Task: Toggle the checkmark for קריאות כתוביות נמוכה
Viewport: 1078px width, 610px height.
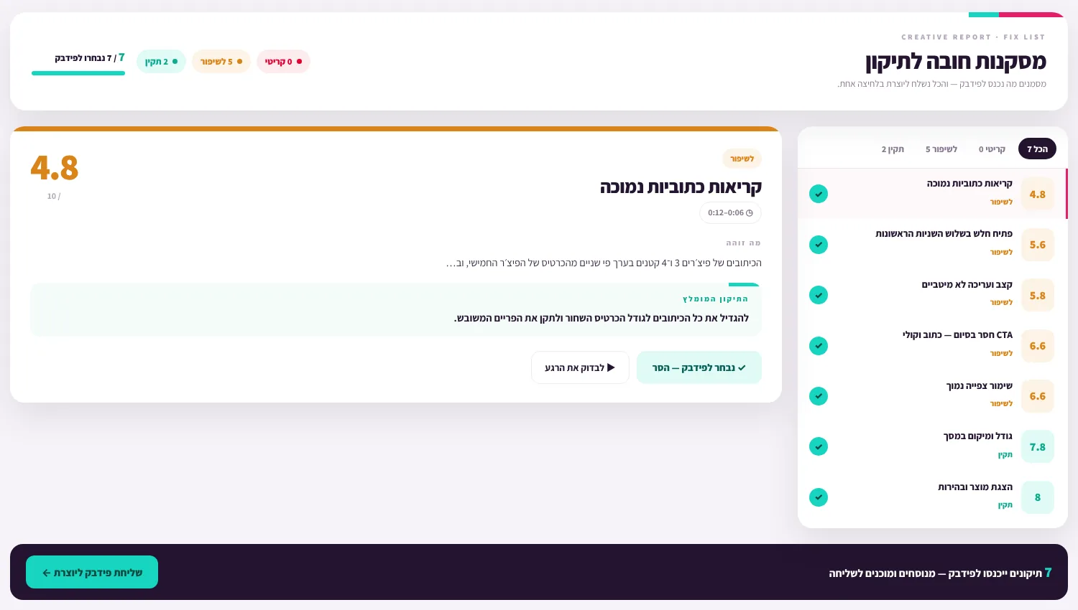Action: 819,194
